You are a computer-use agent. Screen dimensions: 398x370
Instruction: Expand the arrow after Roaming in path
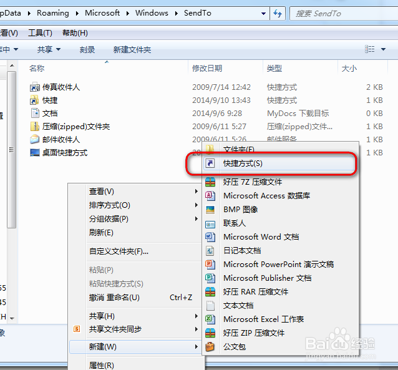77,13
